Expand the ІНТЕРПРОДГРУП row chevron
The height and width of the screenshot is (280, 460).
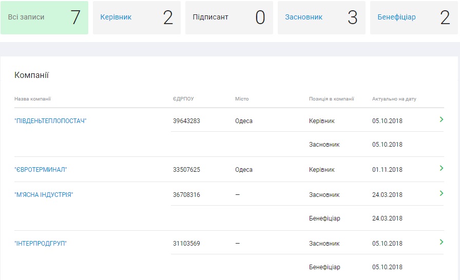click(x=441, y=242)
